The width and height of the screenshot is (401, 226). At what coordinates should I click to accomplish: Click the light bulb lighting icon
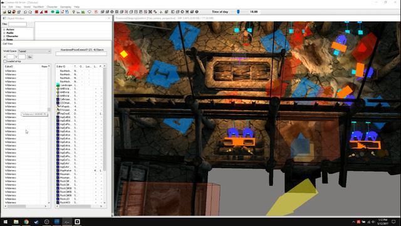[73, 12]
